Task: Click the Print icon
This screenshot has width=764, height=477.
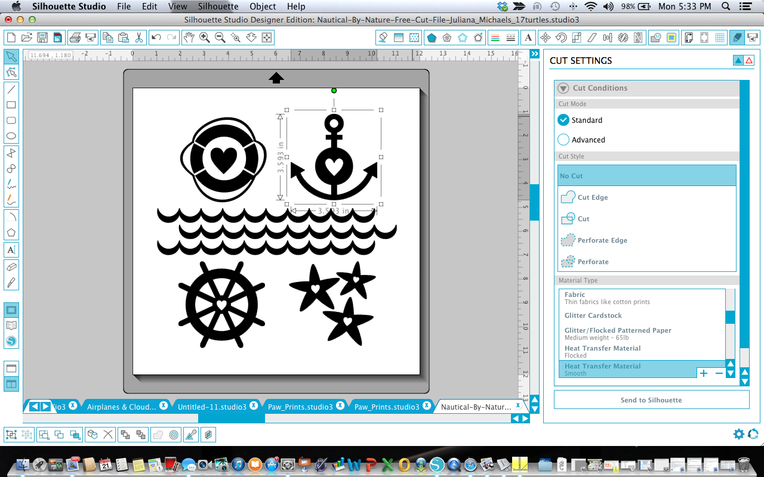Action: 75,38
